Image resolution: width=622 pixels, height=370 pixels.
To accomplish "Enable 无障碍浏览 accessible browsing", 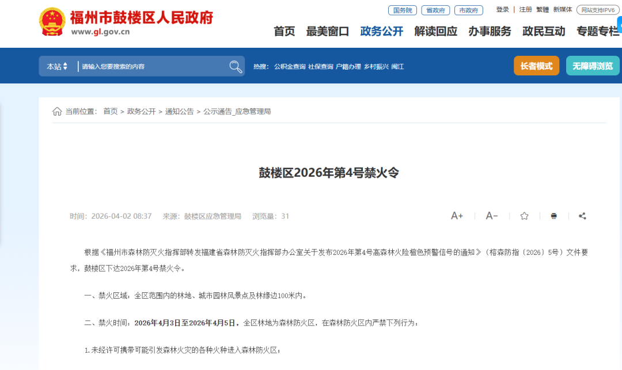I will click(x=593, y=66).
